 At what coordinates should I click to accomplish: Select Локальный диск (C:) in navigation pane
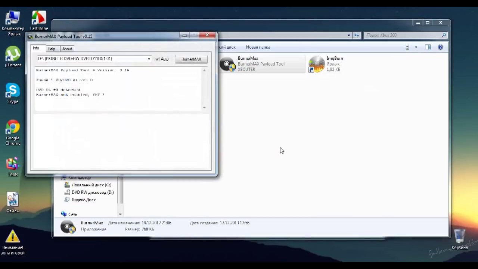pyautogui.click(x=88, y=185)
